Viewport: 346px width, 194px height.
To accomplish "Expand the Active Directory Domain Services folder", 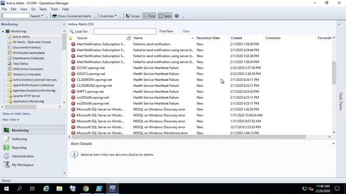I will tap(5, 80).
